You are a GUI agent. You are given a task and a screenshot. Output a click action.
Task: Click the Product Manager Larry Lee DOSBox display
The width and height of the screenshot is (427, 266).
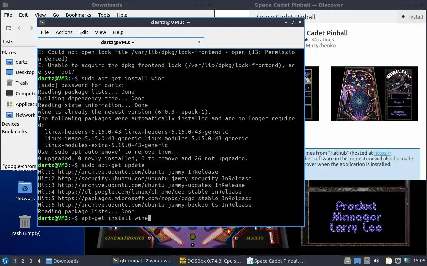[356, 216]
